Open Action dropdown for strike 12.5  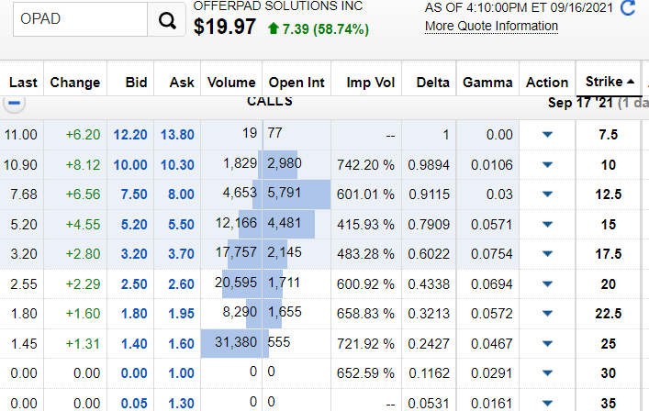(547, 194)
